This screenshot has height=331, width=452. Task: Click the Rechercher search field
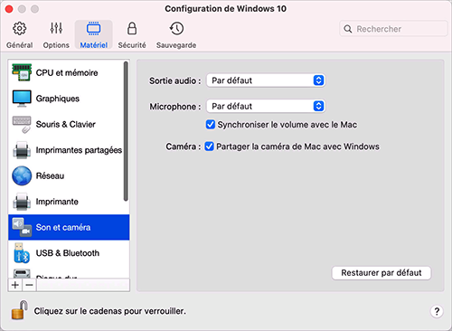tap(393, 29)
